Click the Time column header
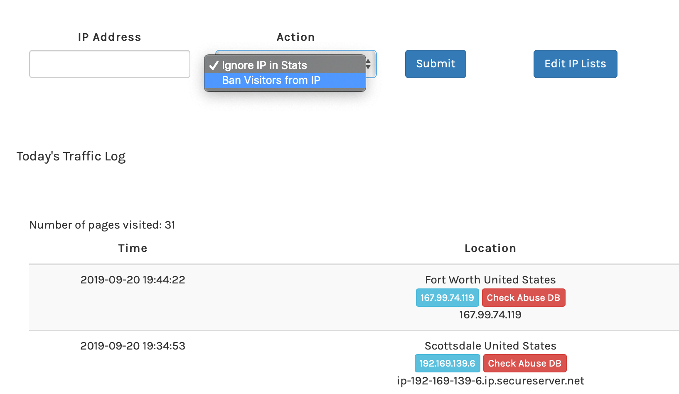Screen dimensions: 679x394 pyautogui.click(x=133, y=248)
